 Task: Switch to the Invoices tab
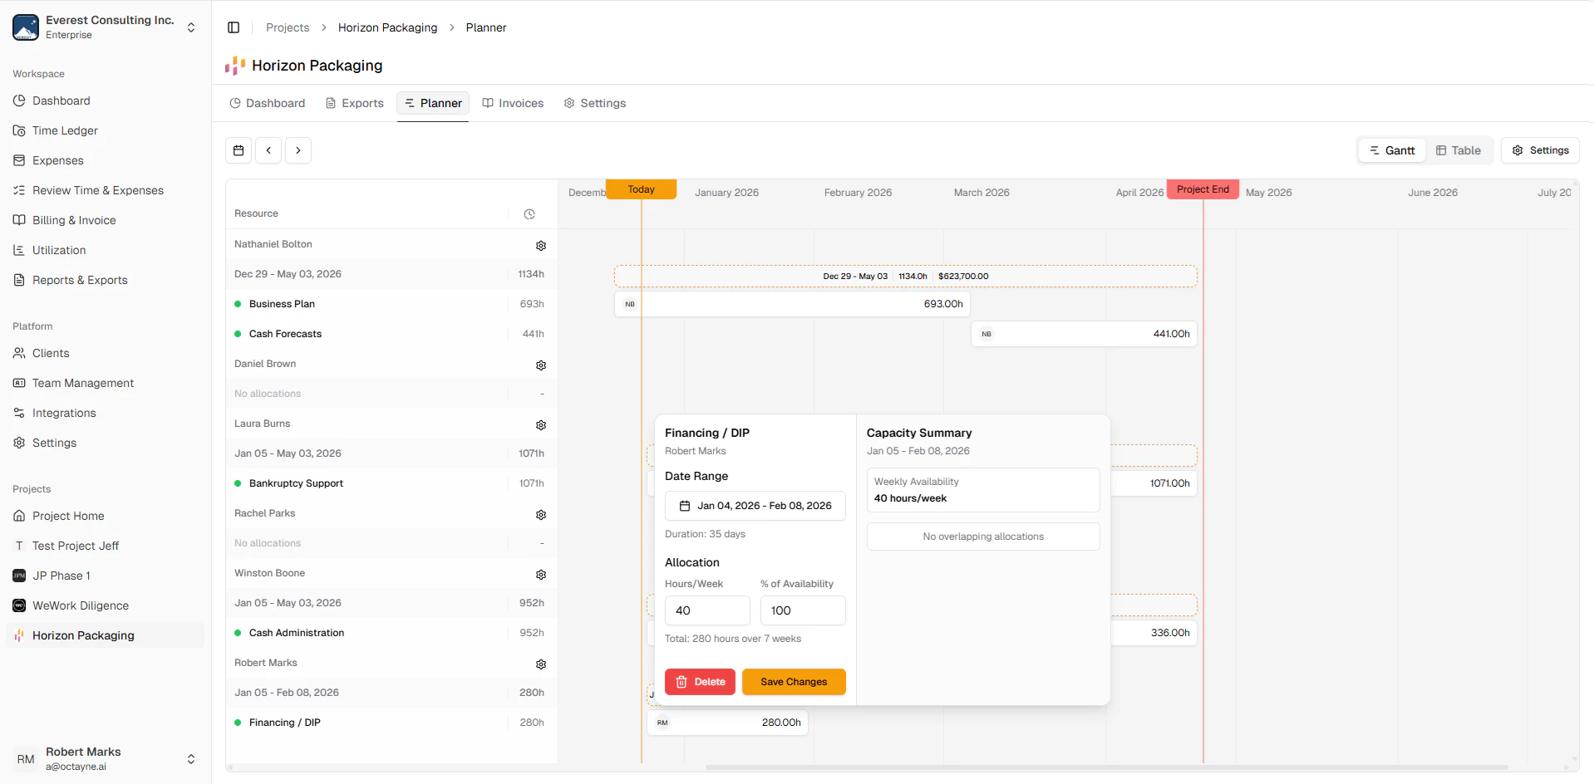click(x=513, y=103)
